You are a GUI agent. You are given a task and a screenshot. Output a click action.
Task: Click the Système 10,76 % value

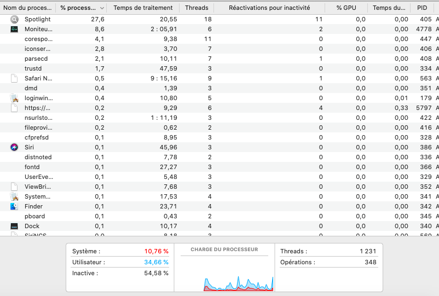[x=156, y=251]
